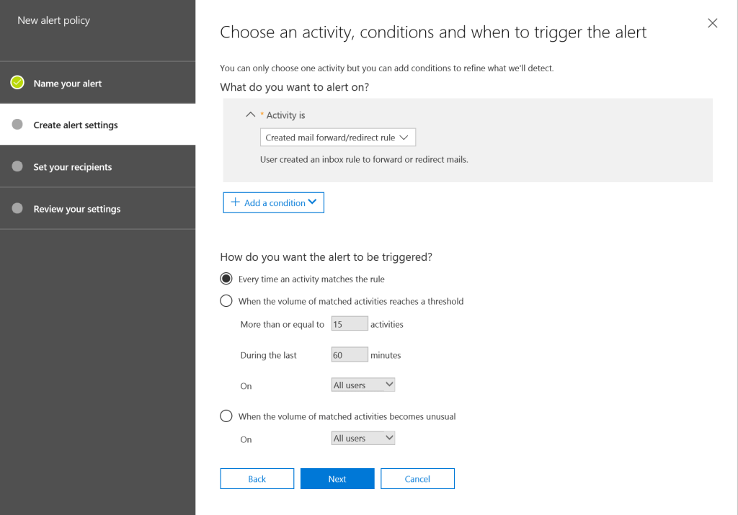Open the unusual volume All users dropdown
Viewport: 738px width, 515px height.
click(x=363, y=438)
